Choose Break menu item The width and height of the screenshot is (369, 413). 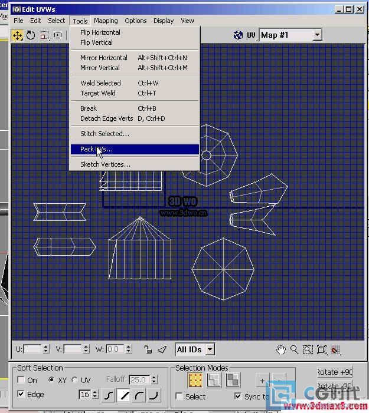pyautogui.click(x=135, y=108)
